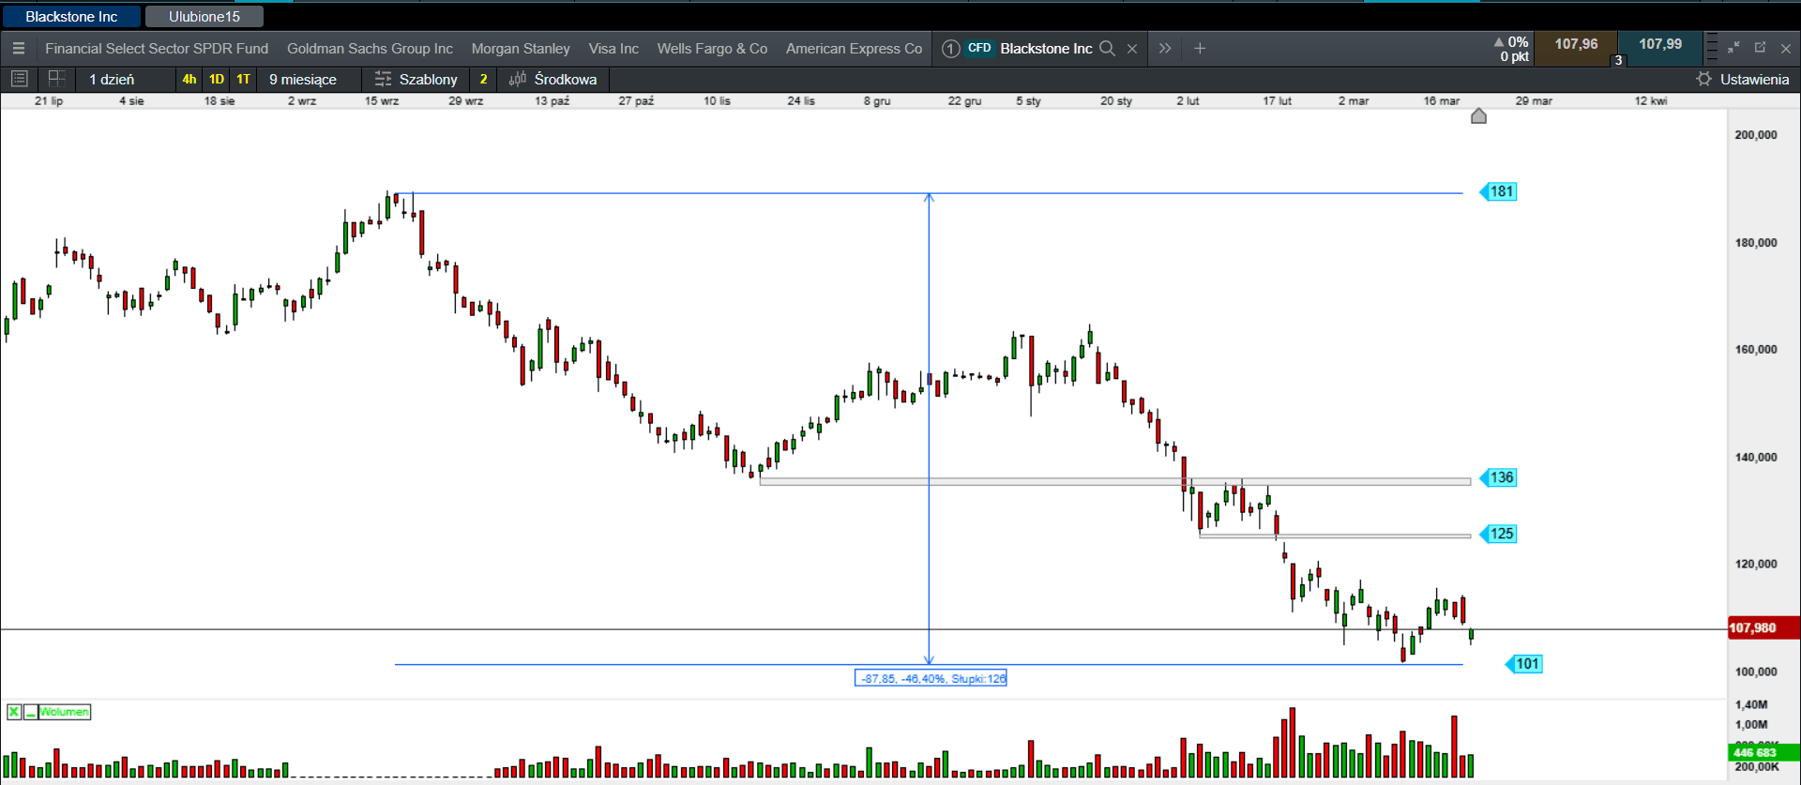The width and height of the screenshot is (1801, 785).
Task: Shrink the chart with collapse arrows icon
Action: pyautogui.click(x=1733, y=48)
